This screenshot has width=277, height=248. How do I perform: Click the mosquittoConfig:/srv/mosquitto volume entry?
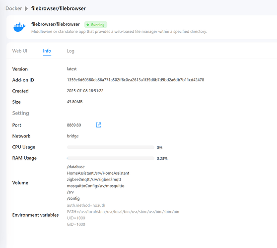[x=96, y=186]
